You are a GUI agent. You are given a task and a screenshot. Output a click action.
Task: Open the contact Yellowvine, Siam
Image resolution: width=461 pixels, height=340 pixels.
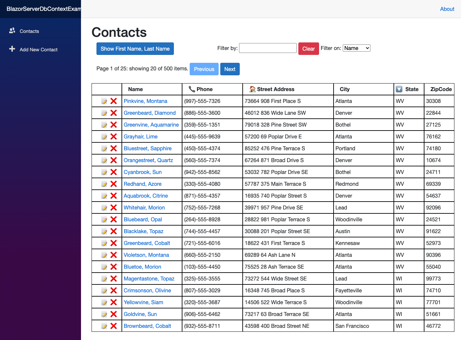[143, 302]
